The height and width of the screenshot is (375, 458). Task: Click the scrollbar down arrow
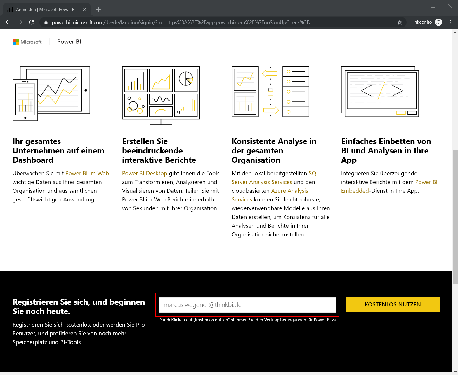(x=455, y=372)
